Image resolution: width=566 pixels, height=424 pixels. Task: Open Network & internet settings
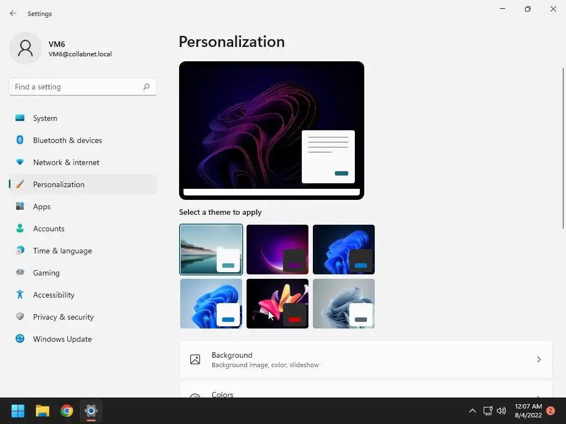click(83, 162)
